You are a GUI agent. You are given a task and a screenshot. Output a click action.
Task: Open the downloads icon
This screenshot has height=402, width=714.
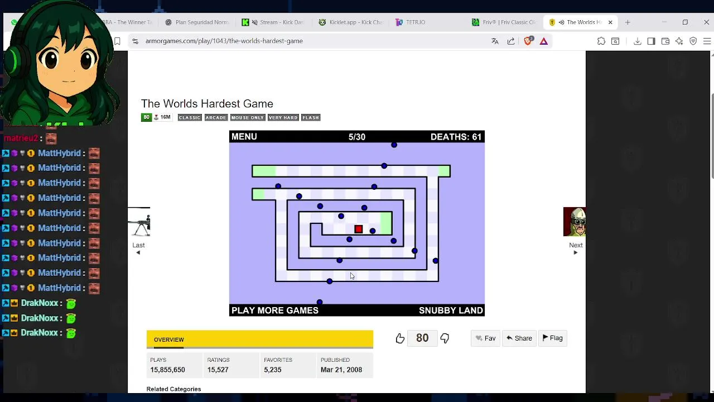click(x=637, y=41)
